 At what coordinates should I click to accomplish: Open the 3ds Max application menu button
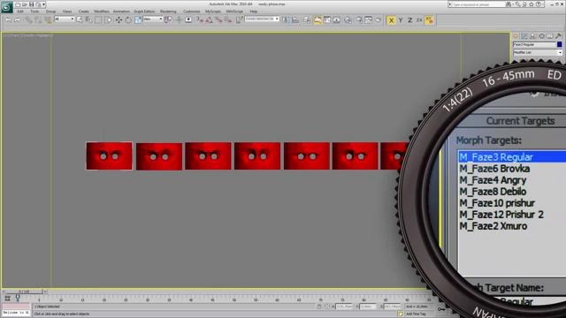pos(6,7)
